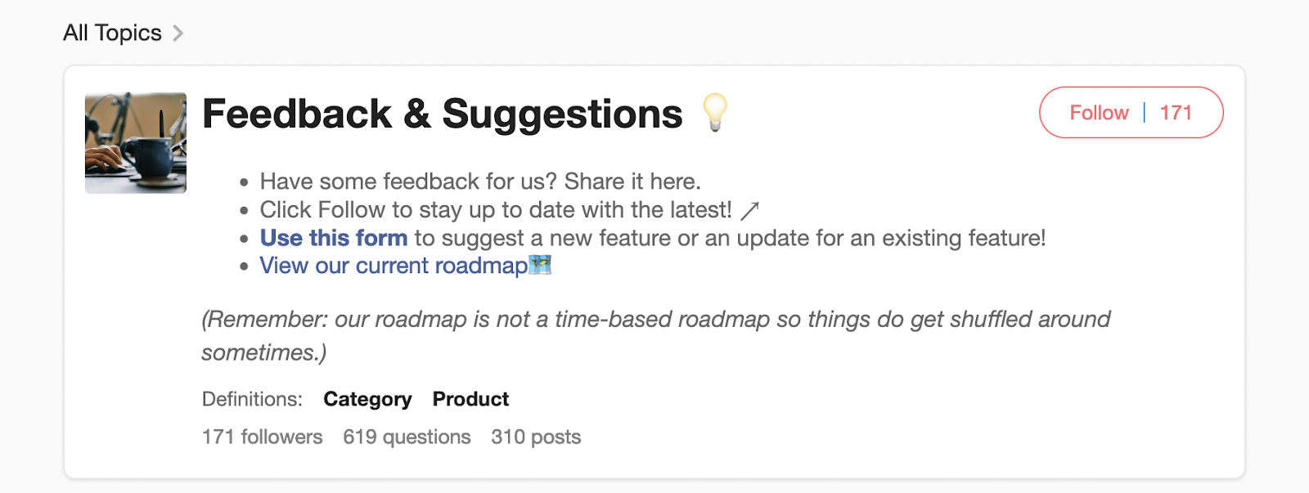Open the 'View our current roadmap' link
Image resolution: width=1309 pixels, height=493 pixels.
pyautogui.click(x=394, y=266)
